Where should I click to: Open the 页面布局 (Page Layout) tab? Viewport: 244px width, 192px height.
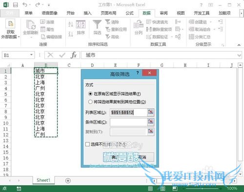pyautogui.click(x=108, y=13)
